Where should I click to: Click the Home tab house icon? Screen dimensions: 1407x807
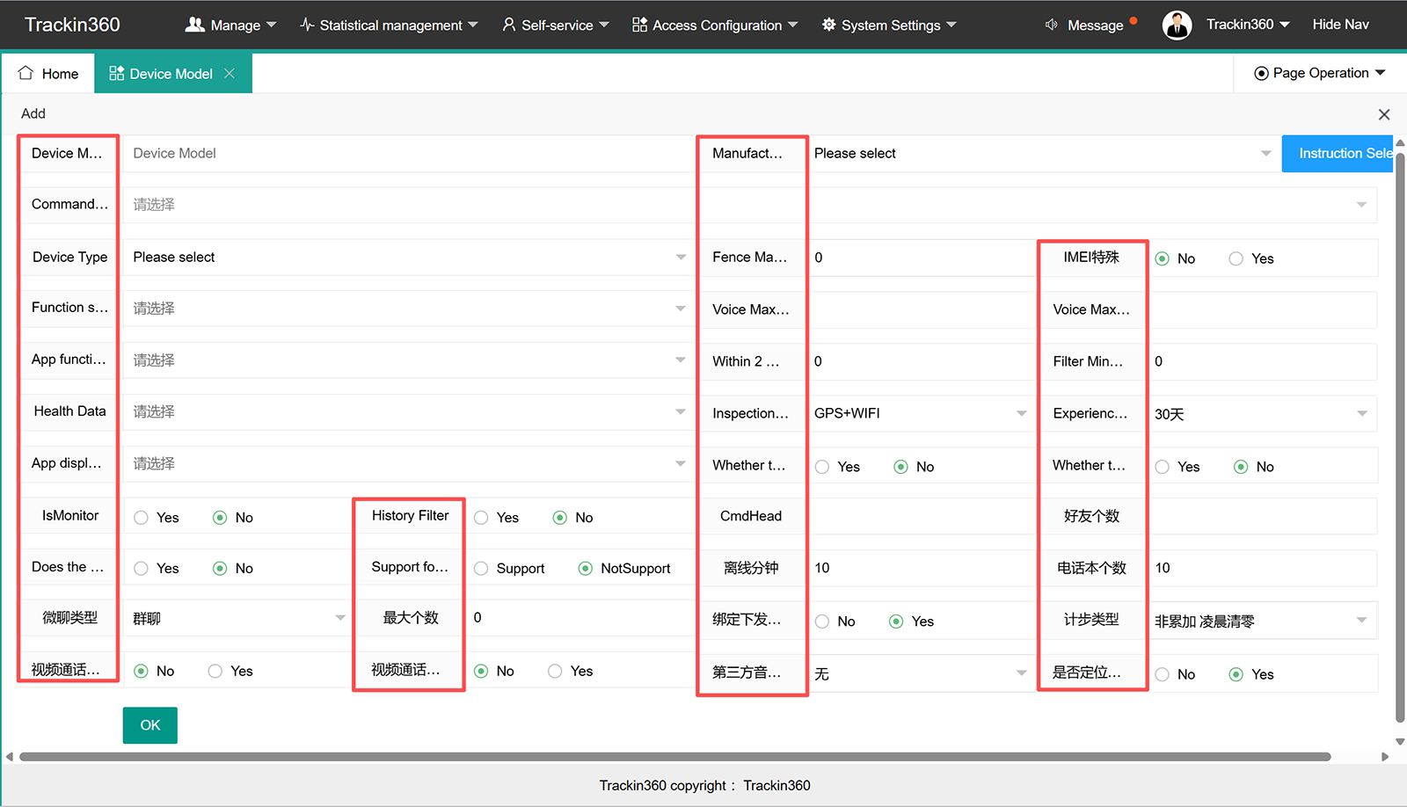coord(26,73)
